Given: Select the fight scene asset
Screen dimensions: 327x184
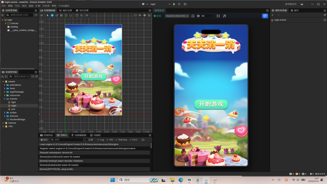Looking at the screenshot, I should click(x=14, y=102).
